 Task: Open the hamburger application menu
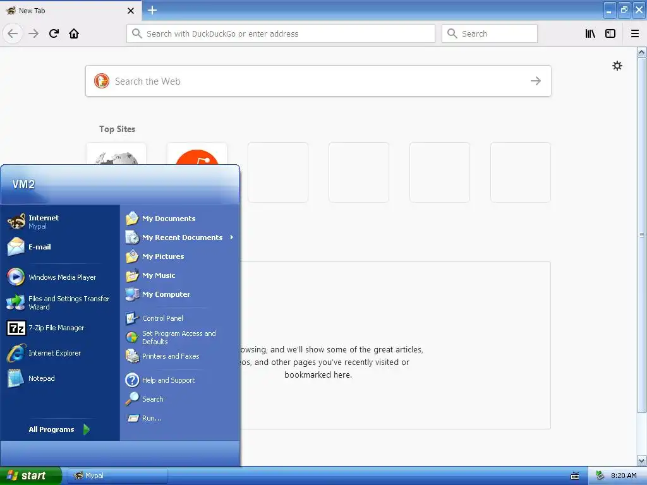[x=635, y=33]
